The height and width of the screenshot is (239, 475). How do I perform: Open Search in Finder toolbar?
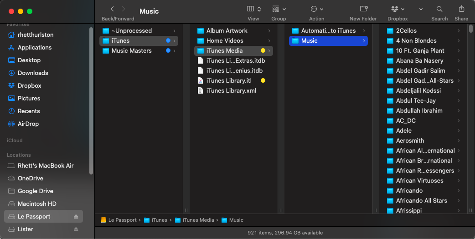439,9
